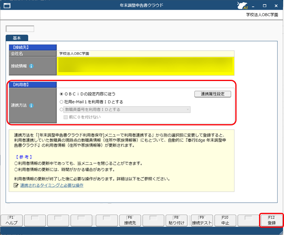The image size is (284, 235).
Task: Close the 年末調整申告書クラウド window
Action: [276, 6]
